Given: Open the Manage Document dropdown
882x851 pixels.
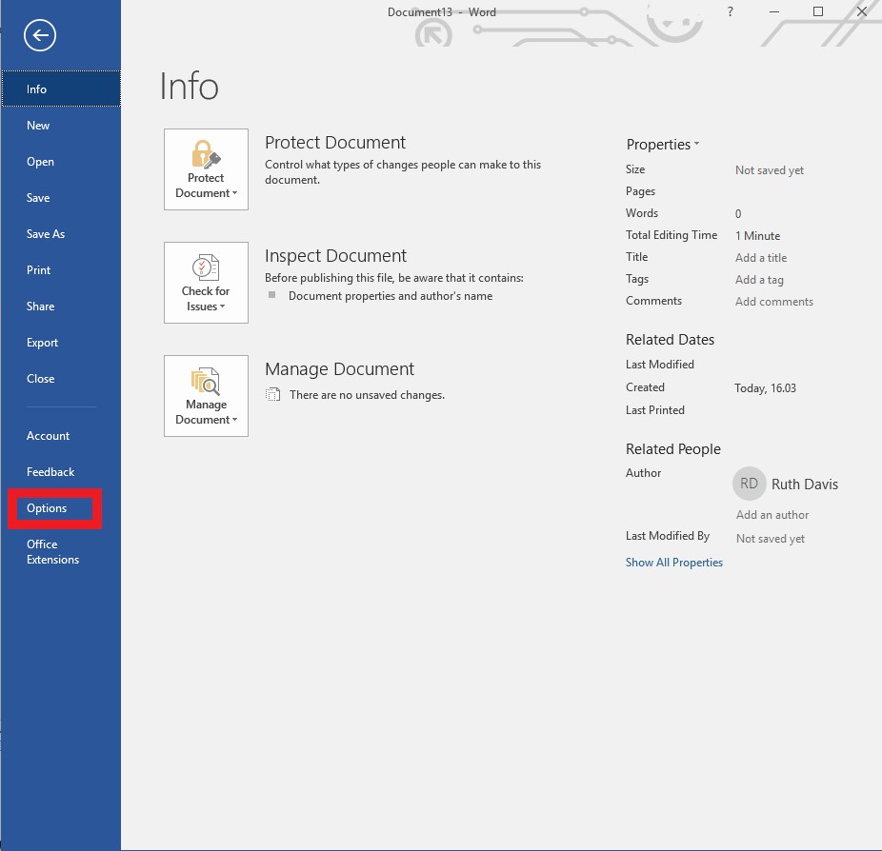Looking at the screenshot, I should click(233, 420).
